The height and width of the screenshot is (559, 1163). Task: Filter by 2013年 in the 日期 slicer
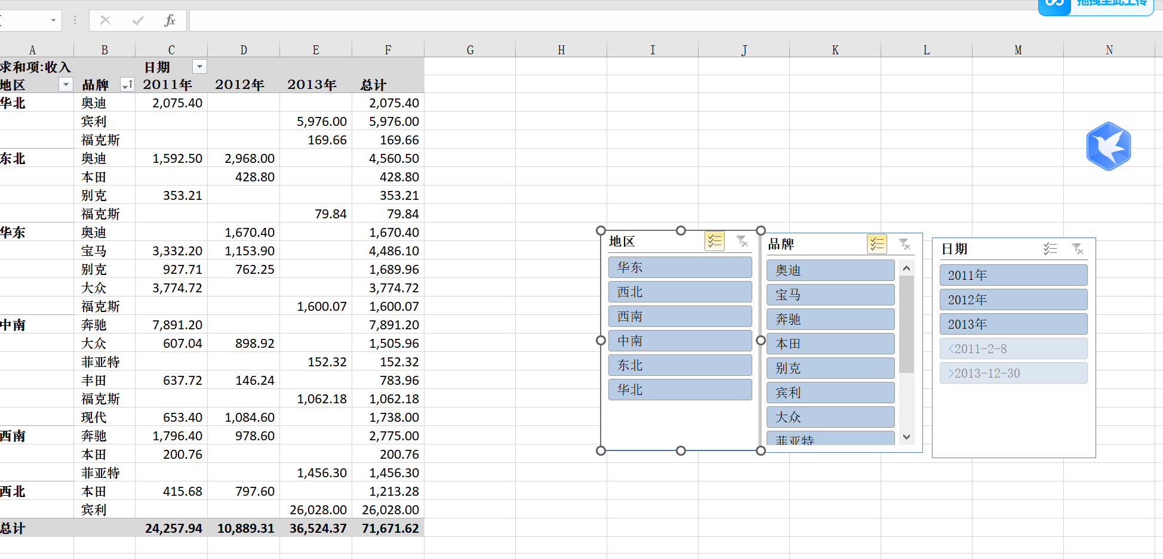[1013, 324]
